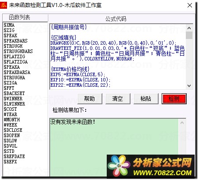Viewport: 199px width, 180px height.
Task: Select $REFDATE function entry
Action: click(x=14, y=156)
